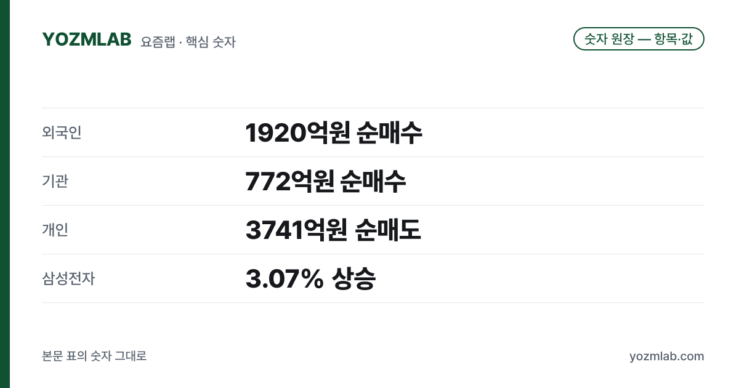Click the YOZMLAB logo text

87,39
